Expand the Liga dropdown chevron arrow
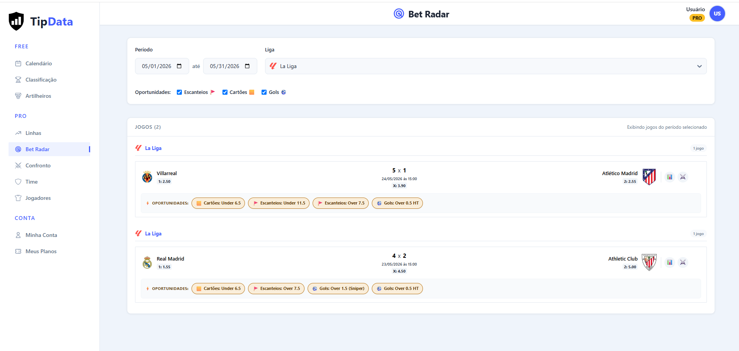Viewport: 739px width, 351px height. coord(700,66)
